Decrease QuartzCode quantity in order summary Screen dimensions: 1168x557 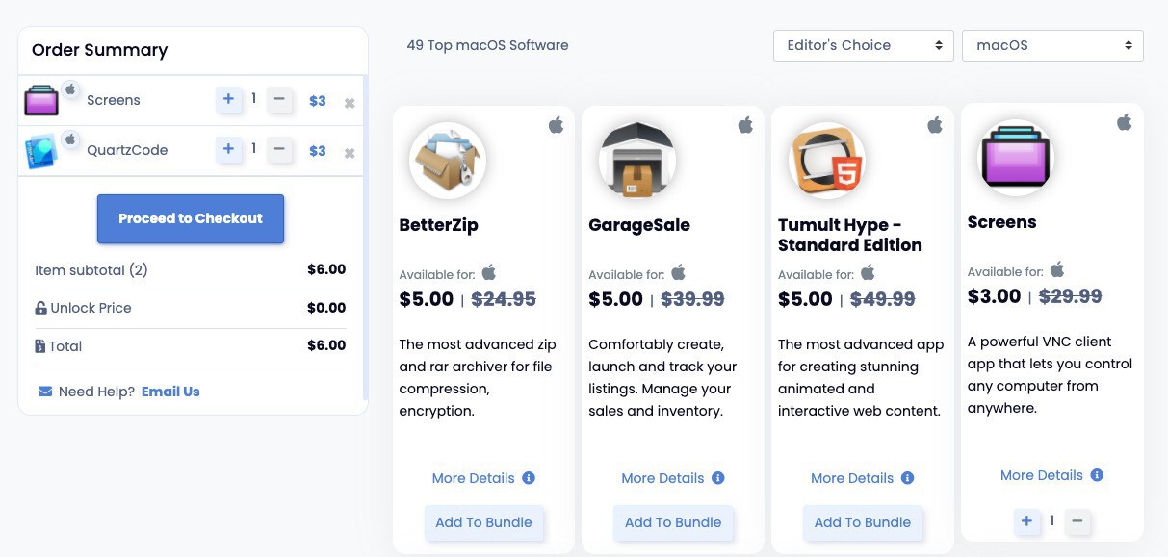pos(279,149)
